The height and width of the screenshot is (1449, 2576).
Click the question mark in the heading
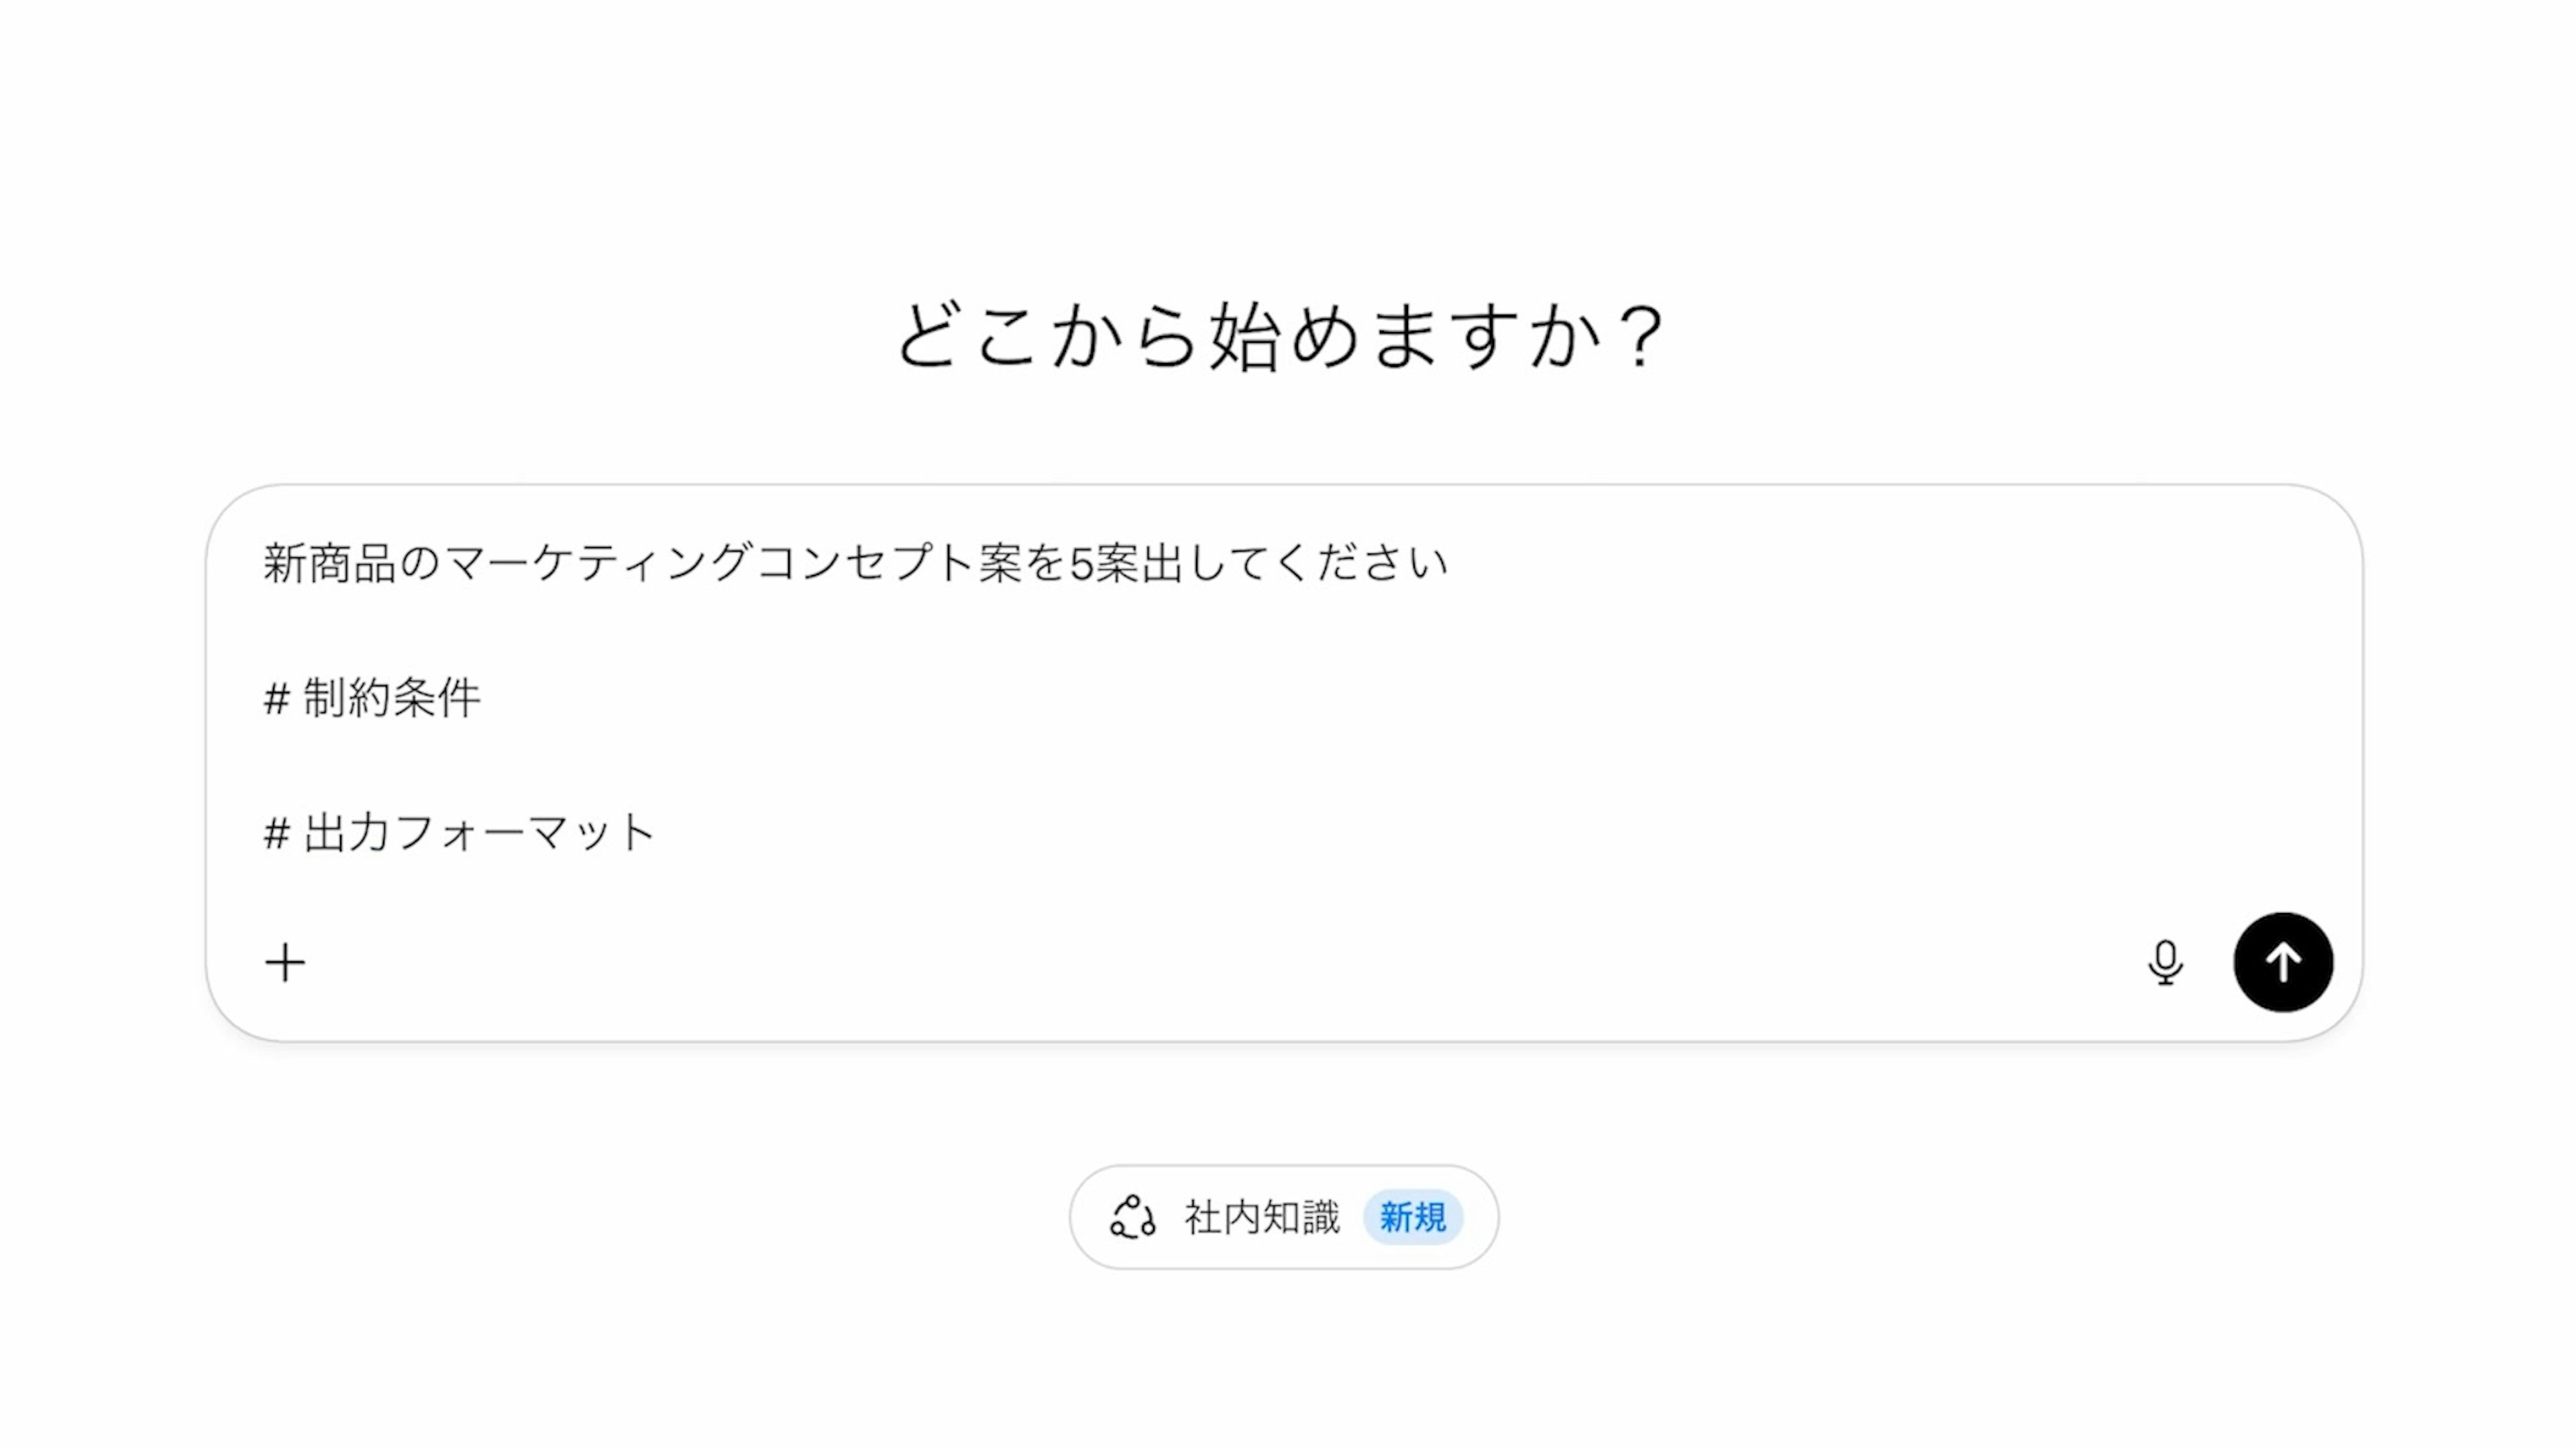[x=1641, y=337]
